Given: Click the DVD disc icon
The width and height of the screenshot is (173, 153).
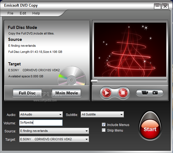Looking at the screenshot, I should (x=71, y=76).
